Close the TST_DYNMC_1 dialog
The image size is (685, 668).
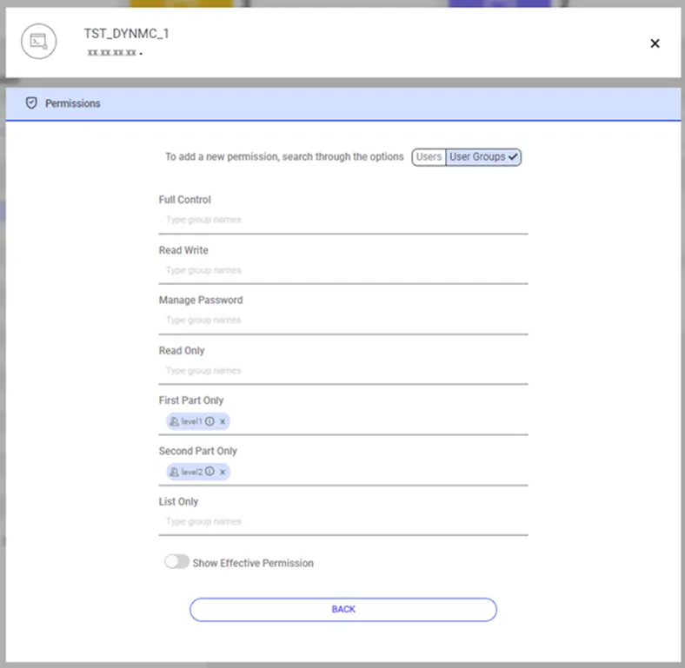655,43
